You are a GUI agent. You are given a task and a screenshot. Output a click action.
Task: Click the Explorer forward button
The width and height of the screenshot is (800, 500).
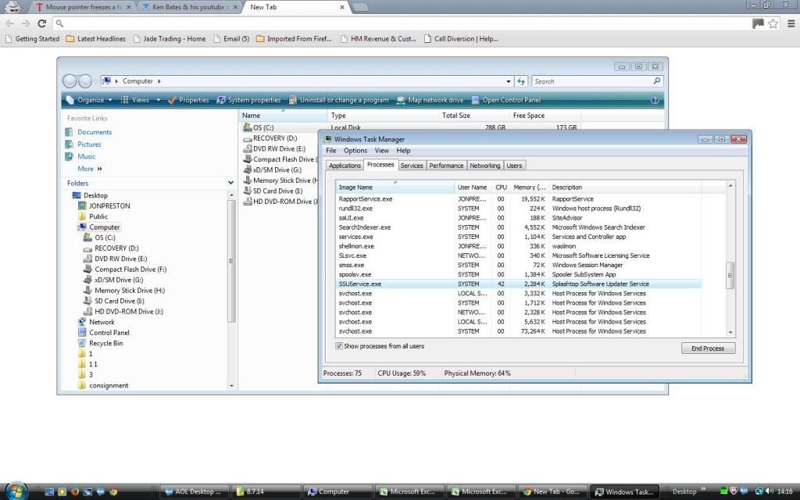[85, 81]
